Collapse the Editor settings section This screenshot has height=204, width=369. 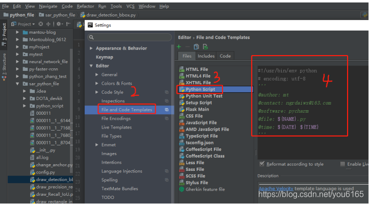tap(91, 66)
